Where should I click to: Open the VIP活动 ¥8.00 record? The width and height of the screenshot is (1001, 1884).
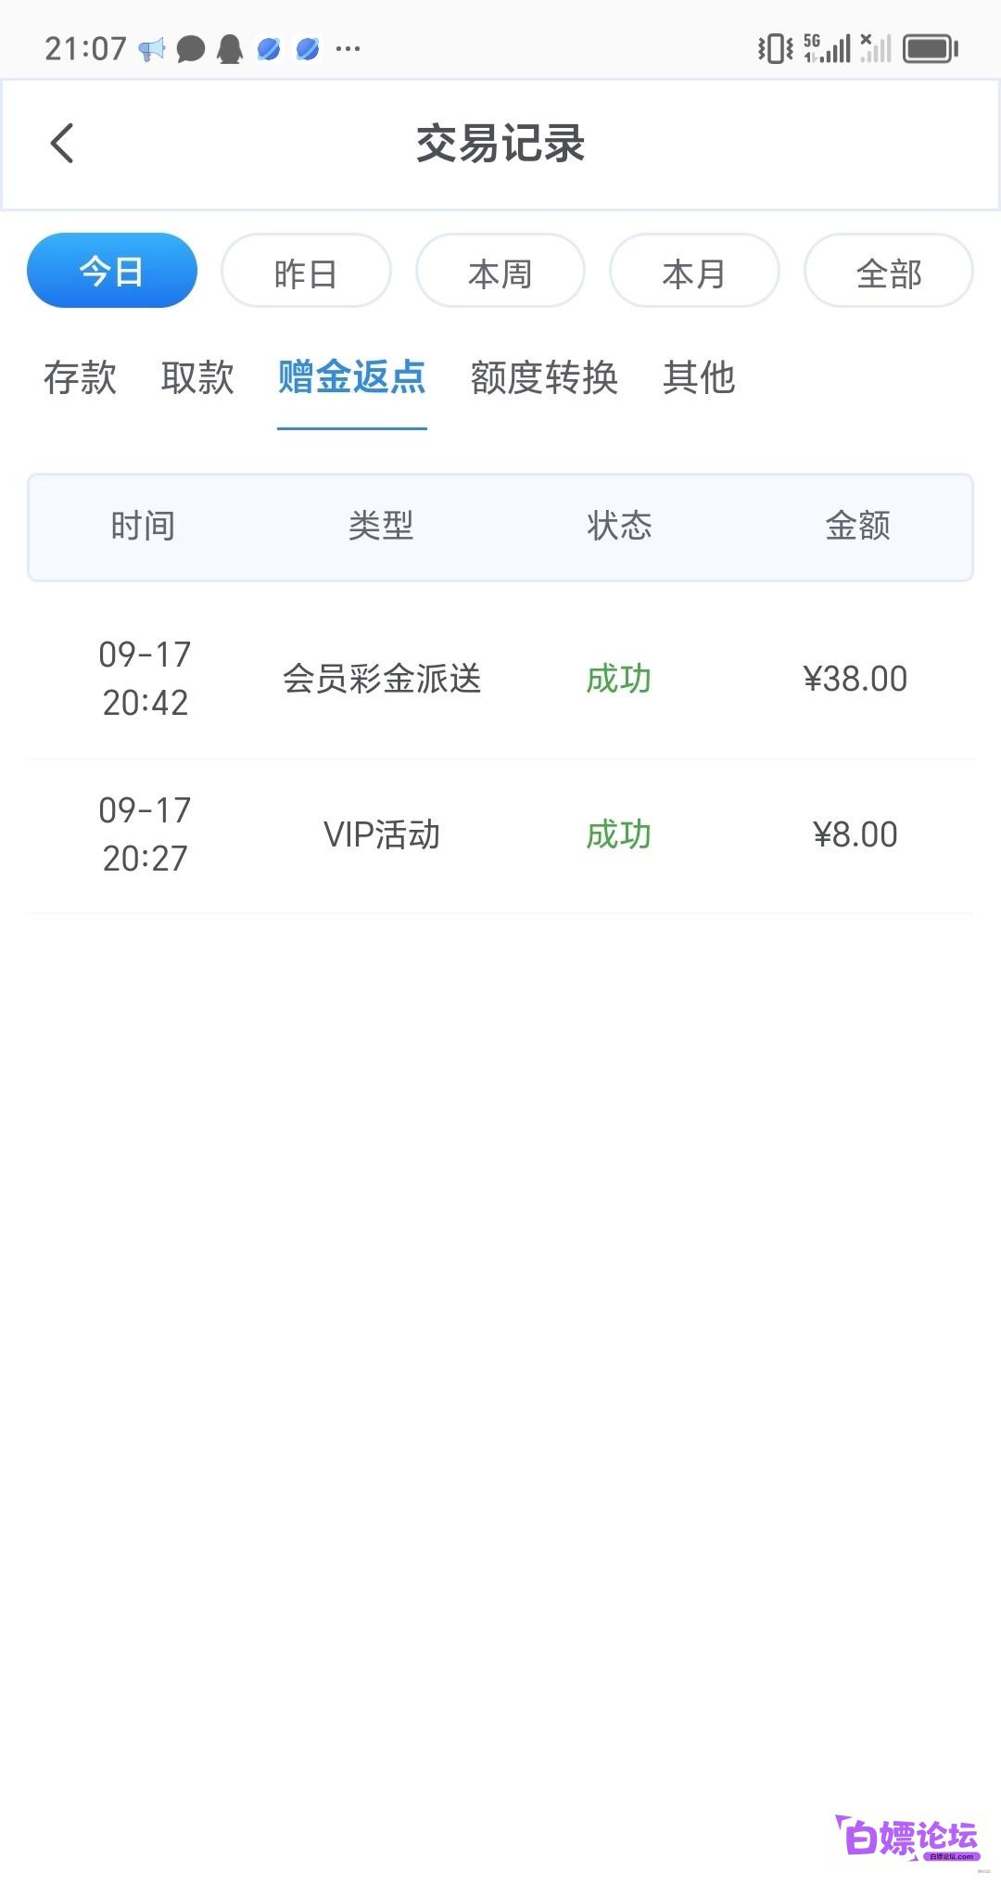click(x=500, y=835)
